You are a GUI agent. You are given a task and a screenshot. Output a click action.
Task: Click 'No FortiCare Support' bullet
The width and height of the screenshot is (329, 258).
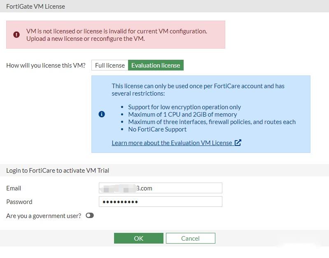pyautogui.click(x=157, y=129)
